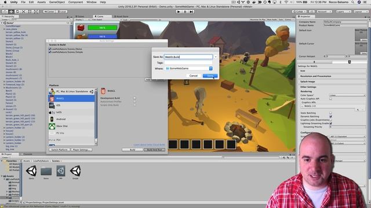
Task: Toggle Auto Graphics API checkbox
Action: pyautogui.click(x=330, y=99)
